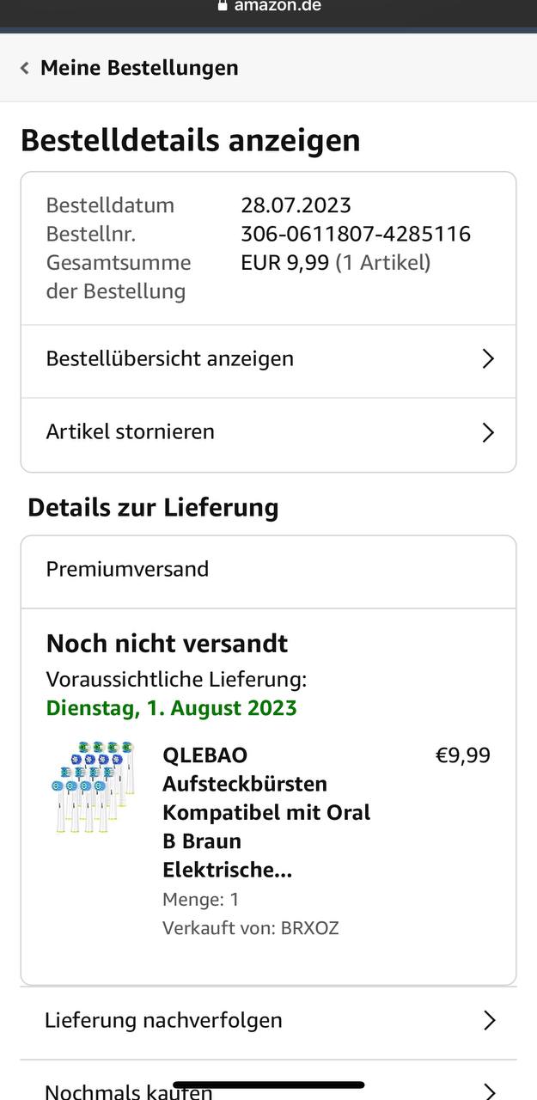Click chevron arrow on Nochmals kaufen row
The height and width of the screenshot is (1100, 537).
click(489, 1091)
